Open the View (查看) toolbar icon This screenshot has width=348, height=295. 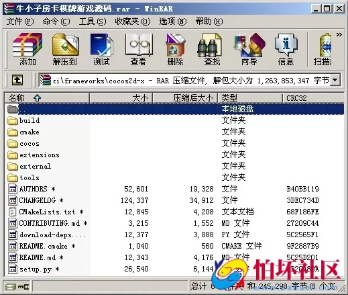(x=139, y=49)
